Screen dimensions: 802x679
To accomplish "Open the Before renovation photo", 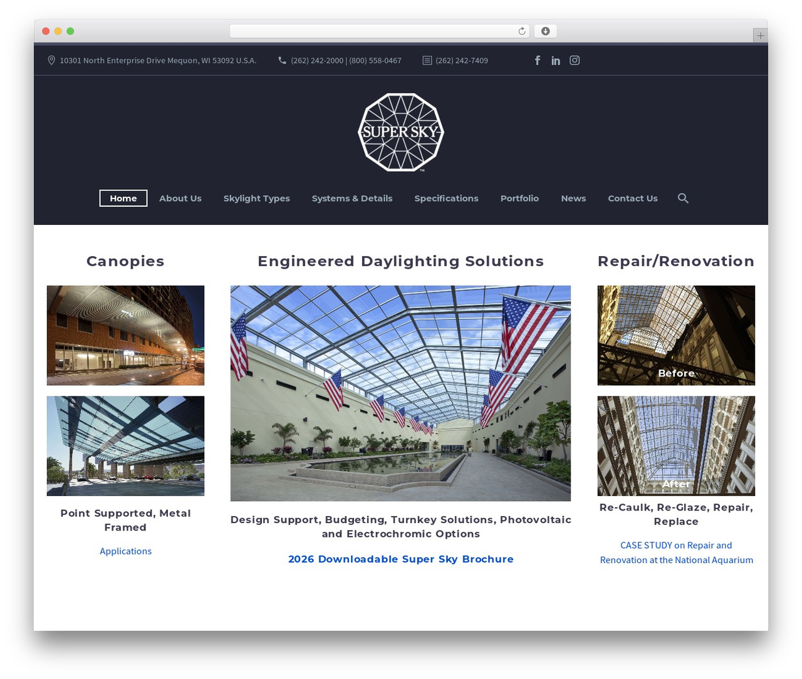I will (676, 335).
